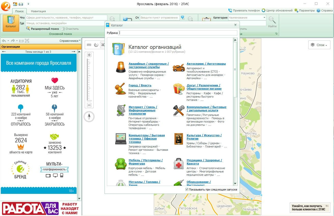Open Аварийные / справочные / экстренные службы link
This screenshot has width=334, height=216.
click(149, 65)
